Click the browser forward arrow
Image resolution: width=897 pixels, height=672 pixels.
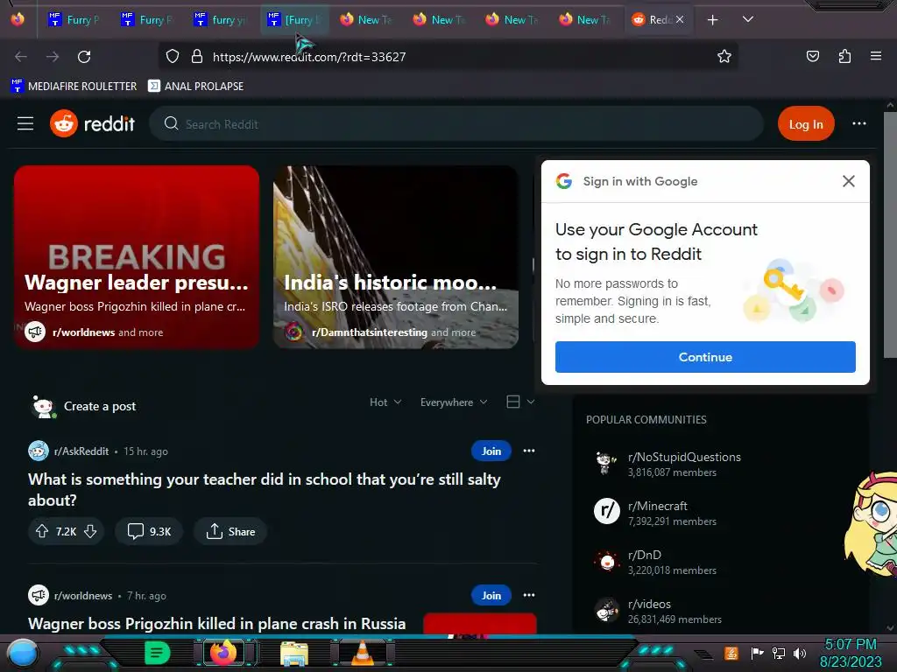(x=53, y=57)
